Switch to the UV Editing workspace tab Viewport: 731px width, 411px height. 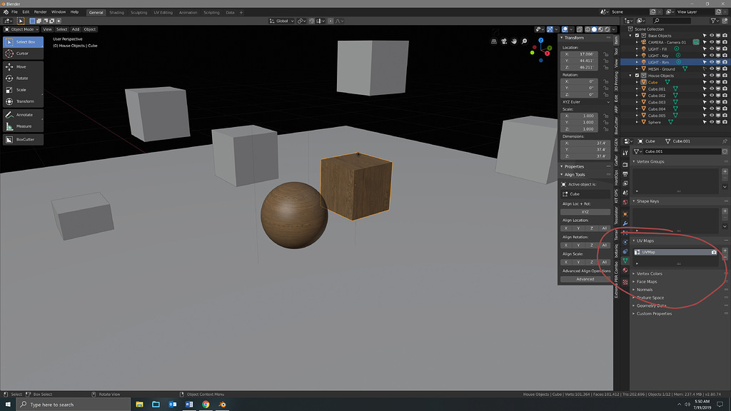(163, 13)
